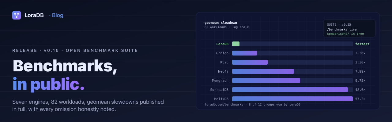Click the Grafeo bar in chart

[x=244, y=53]
